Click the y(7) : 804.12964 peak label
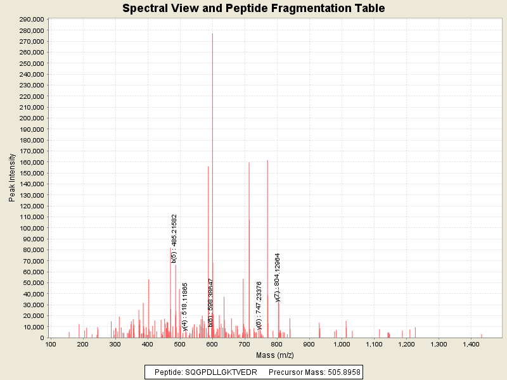This screenshot has width=507, height=380. (x=278, y=277)
